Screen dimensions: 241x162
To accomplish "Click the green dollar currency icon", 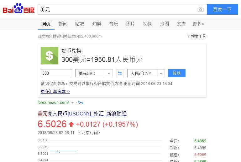I will (x=50, y=56).
